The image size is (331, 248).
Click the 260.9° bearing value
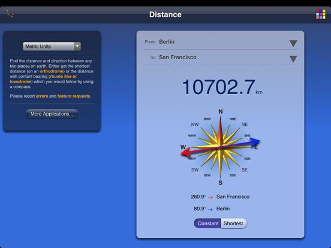(198, 196)
